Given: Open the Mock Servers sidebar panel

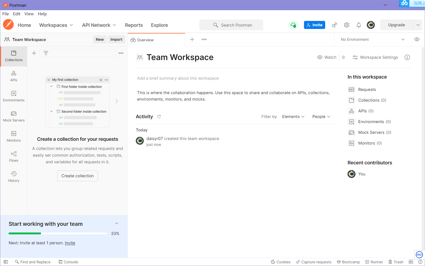Looking at the screenshot, I should [x=14, y=117].
